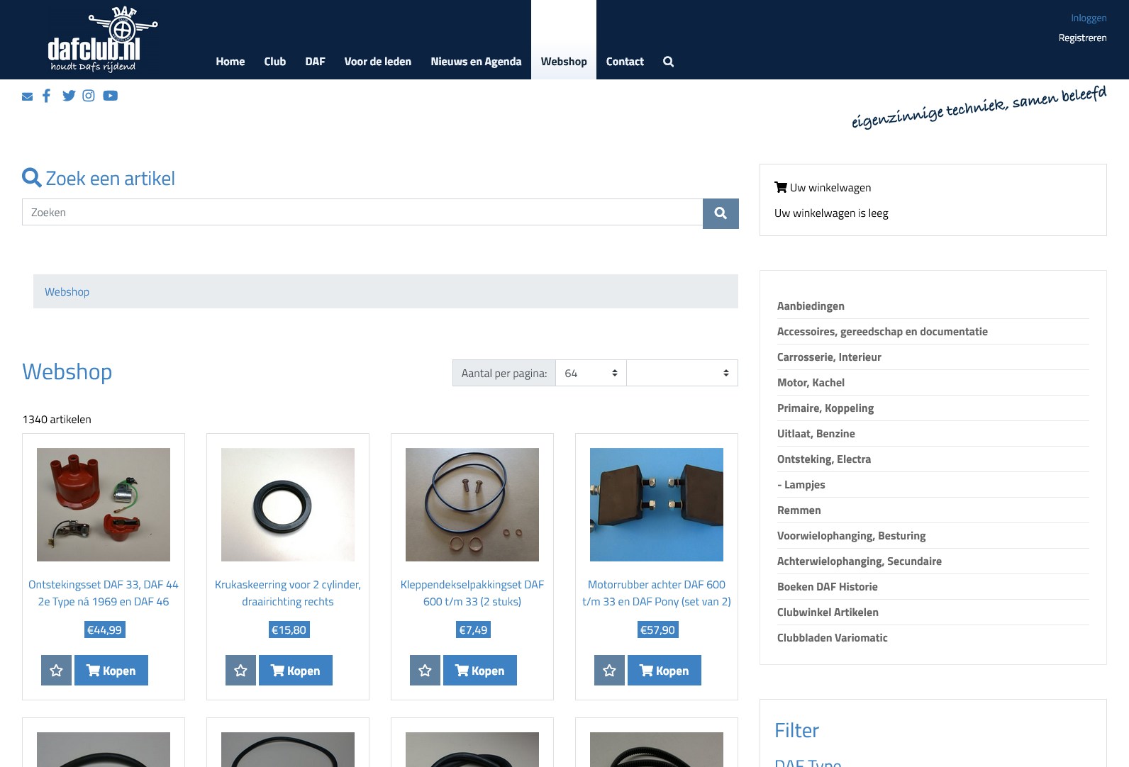
Task: Click the search magnifier in the navigation bar
Action: (668, 62)
